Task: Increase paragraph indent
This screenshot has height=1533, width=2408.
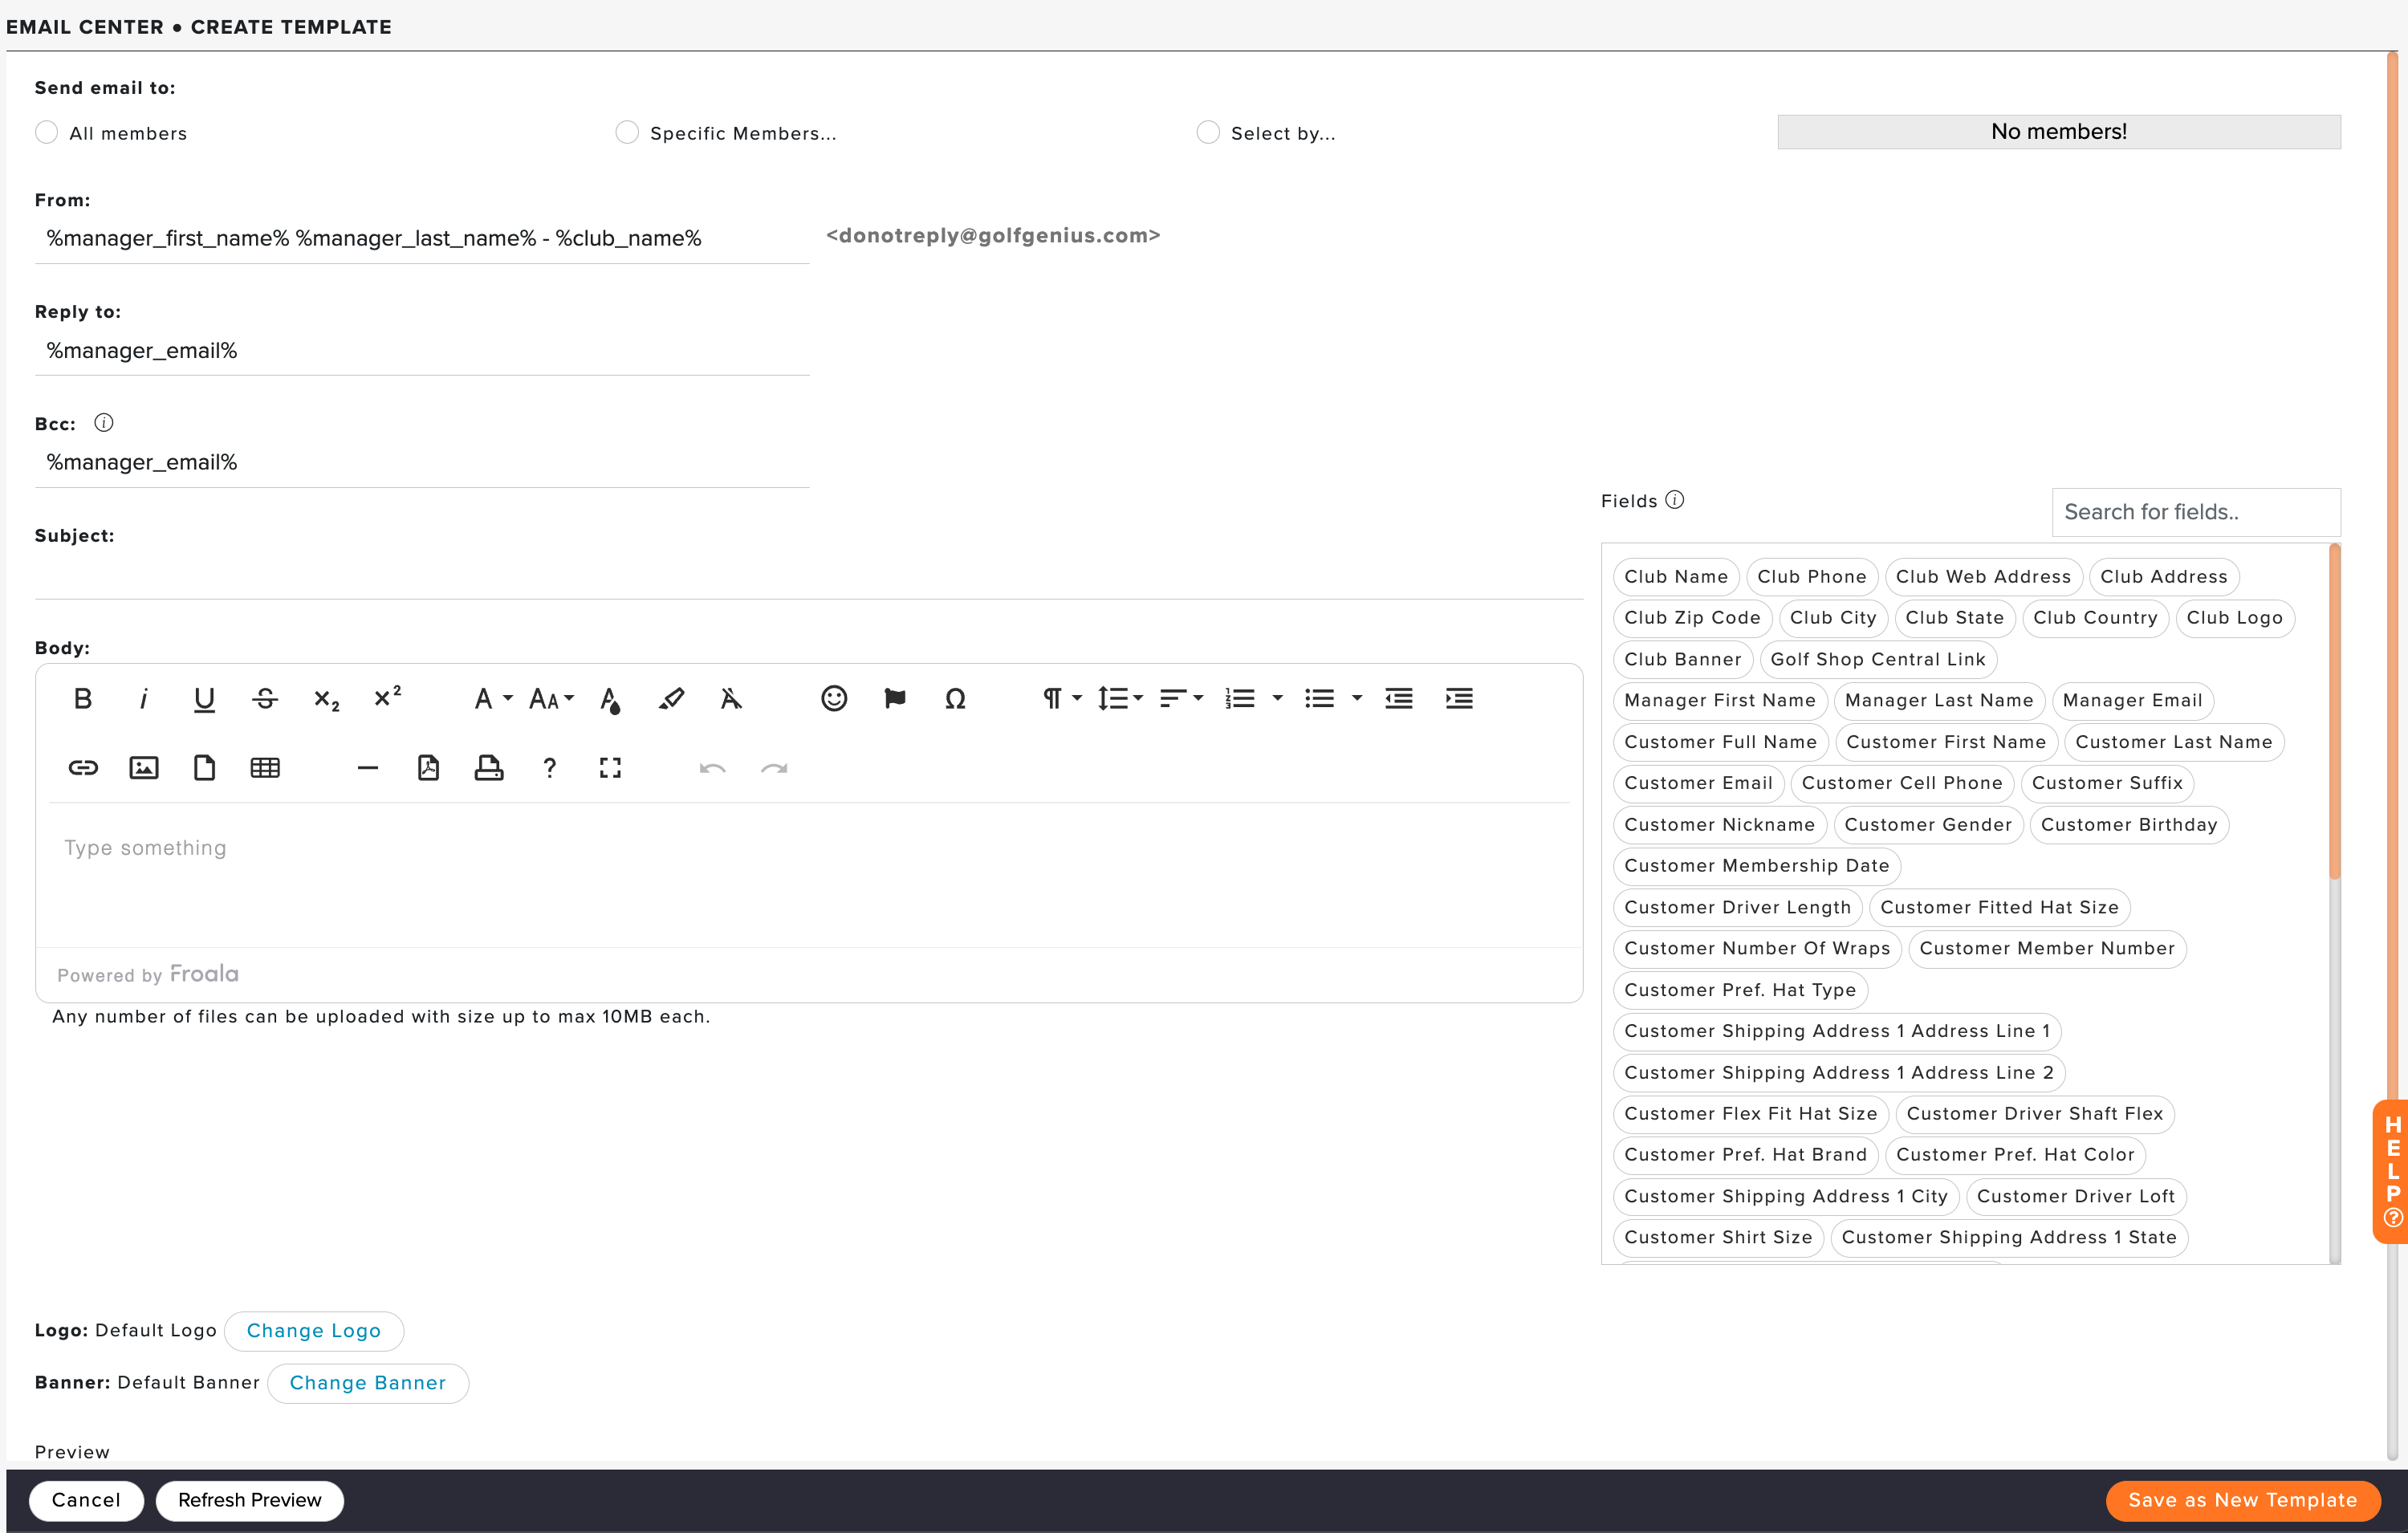Action: click(x=1459, y=699)
